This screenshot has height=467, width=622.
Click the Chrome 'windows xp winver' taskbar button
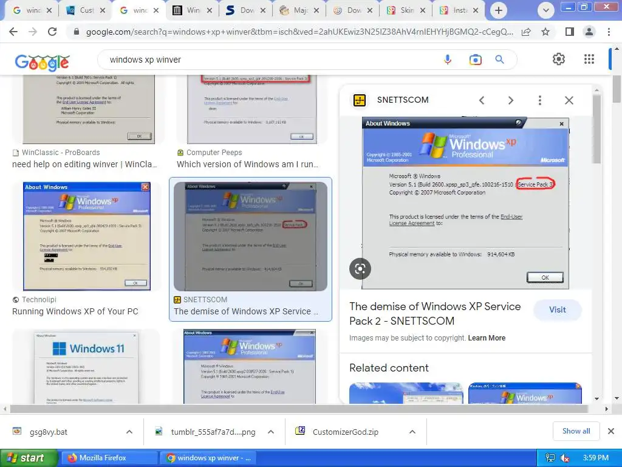[209, 458]
